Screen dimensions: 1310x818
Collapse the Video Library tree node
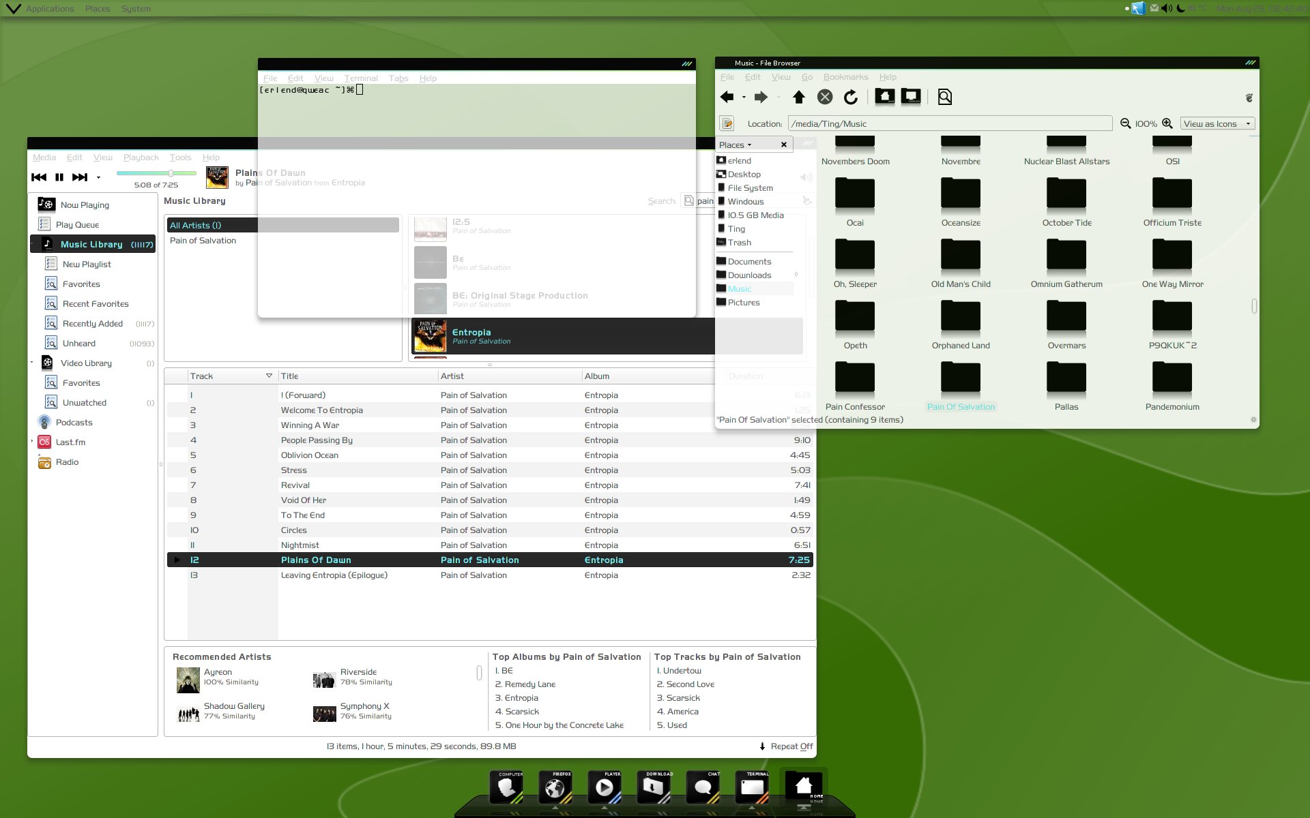[x=32, y=363]
